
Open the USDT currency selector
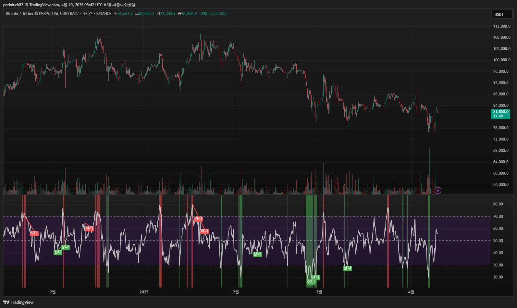[x=502, y=14]
